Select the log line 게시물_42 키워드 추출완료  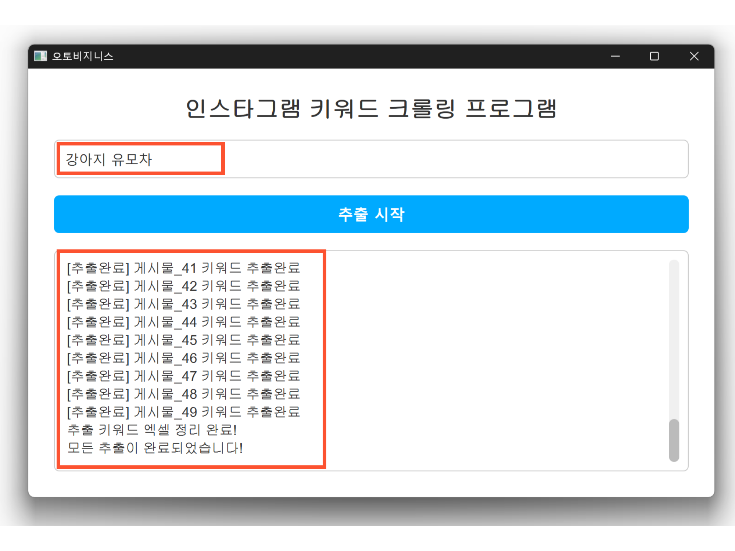[184, 286]
